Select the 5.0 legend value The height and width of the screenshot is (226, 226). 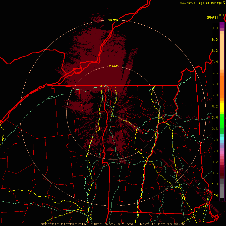[x=215, y=95]
